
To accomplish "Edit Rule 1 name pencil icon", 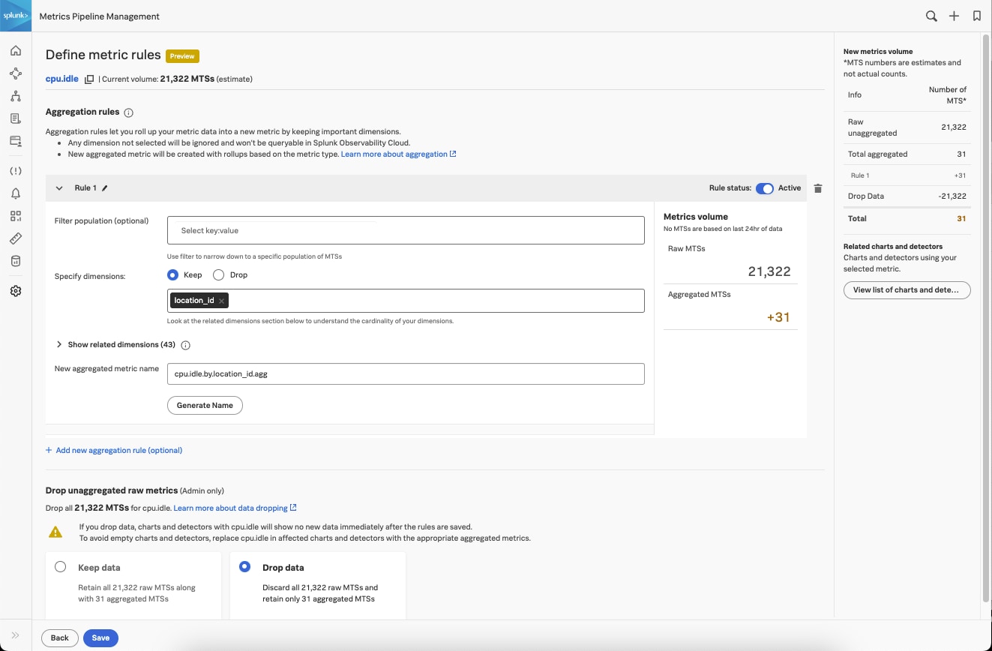I will pos(105,188).
